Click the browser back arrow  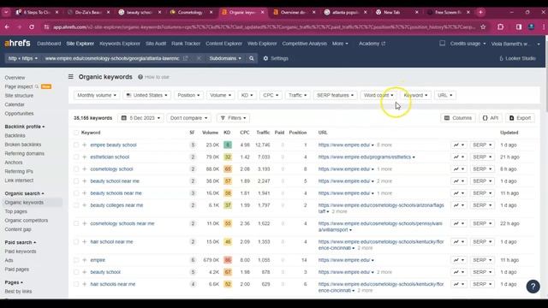(x=7, y=27)
